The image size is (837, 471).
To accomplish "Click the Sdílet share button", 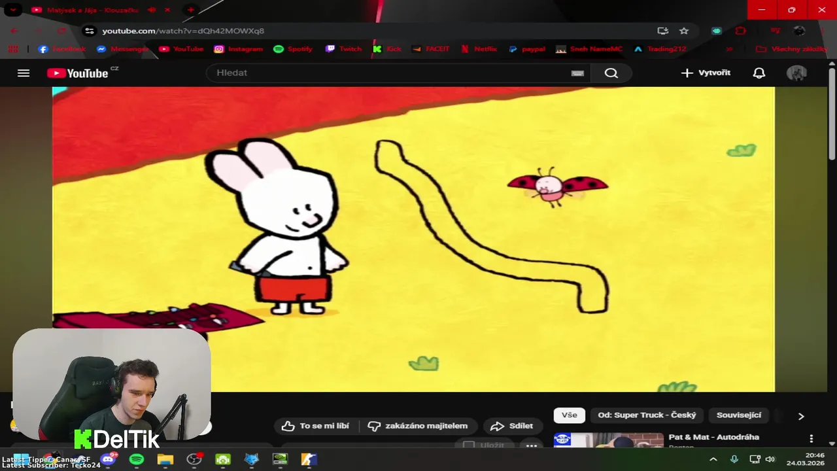I will pos(512,426).
